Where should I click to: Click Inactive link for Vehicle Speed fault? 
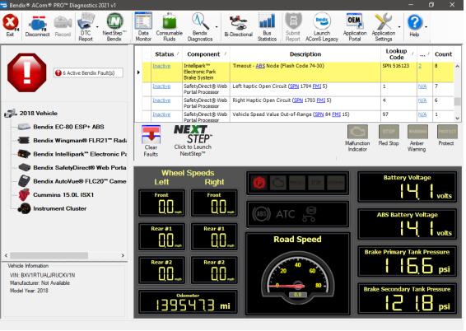pyautogui.click(x=161, y=114)
